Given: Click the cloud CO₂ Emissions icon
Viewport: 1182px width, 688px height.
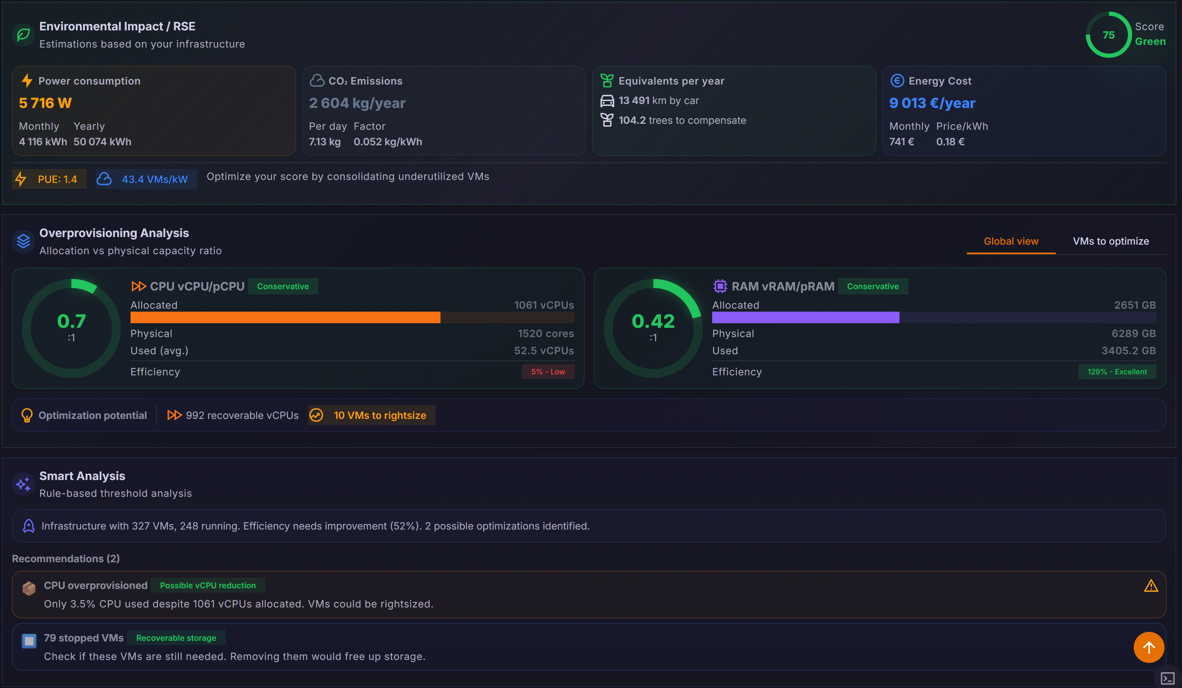Looking at the screenshot, I should [317, 81].
